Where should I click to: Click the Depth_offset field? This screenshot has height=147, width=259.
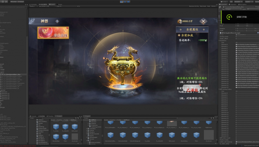247,39
